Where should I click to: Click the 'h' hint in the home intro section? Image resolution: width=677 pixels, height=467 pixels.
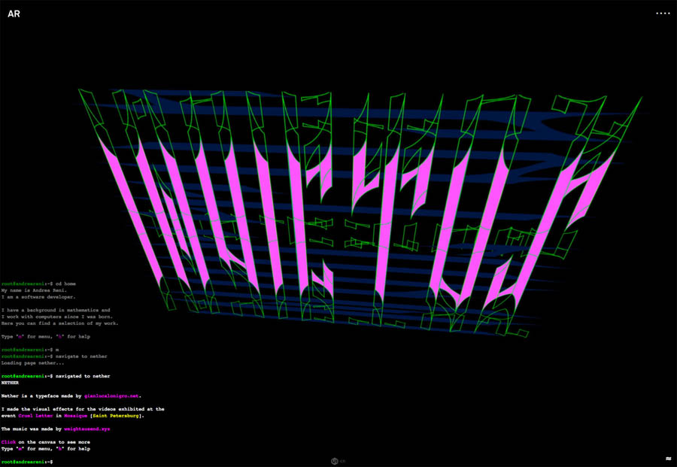coord(60,336)
